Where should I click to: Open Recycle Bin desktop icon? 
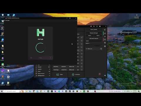[x=3, y=16]
